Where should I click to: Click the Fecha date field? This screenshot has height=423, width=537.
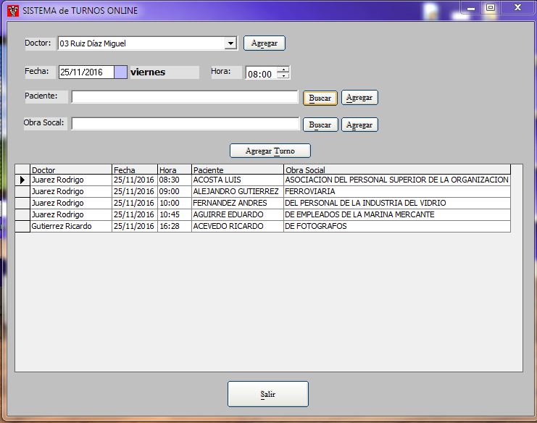click(x=86, y=72)
